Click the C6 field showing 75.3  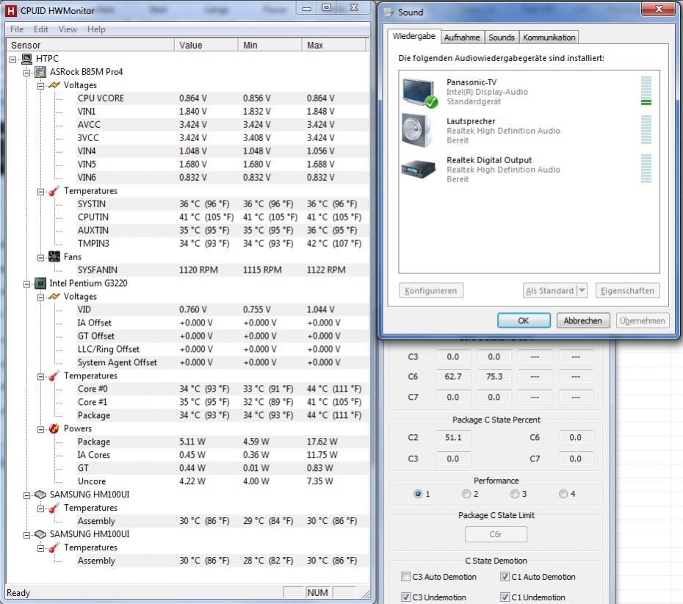[x=494, y=376]
